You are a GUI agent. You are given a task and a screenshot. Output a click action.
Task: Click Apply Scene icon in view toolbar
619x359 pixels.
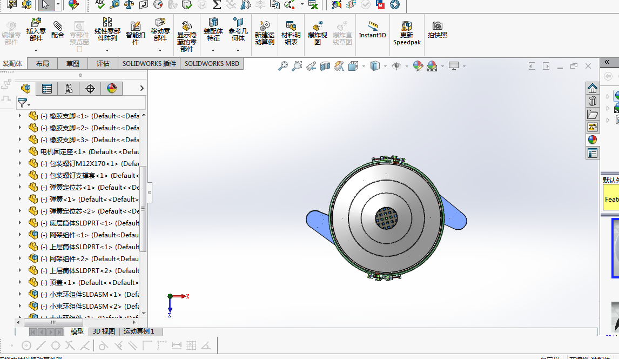[432, 66]
